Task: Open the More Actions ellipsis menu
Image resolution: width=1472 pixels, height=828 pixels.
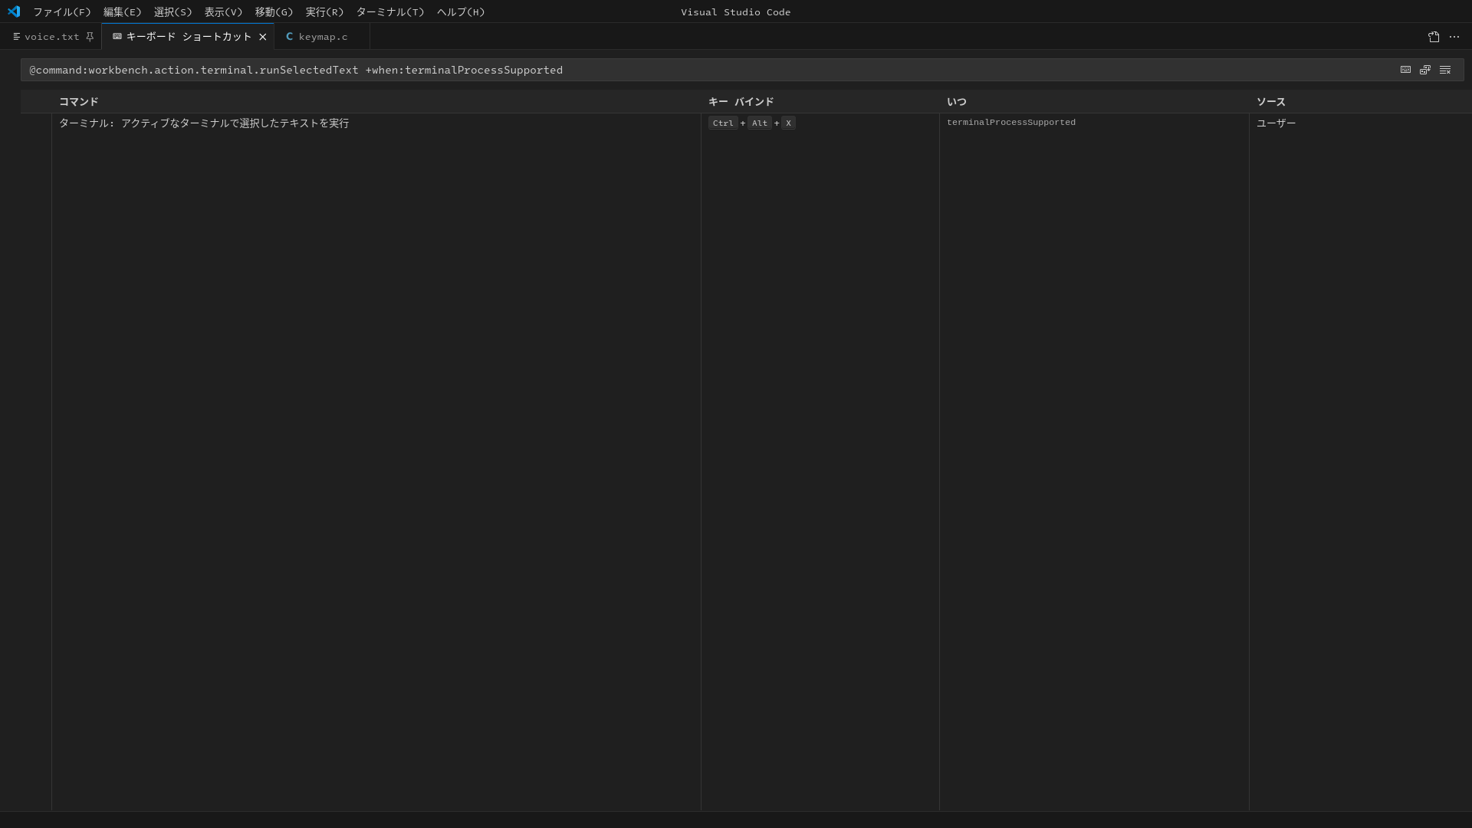Action: click(1455, 37)
